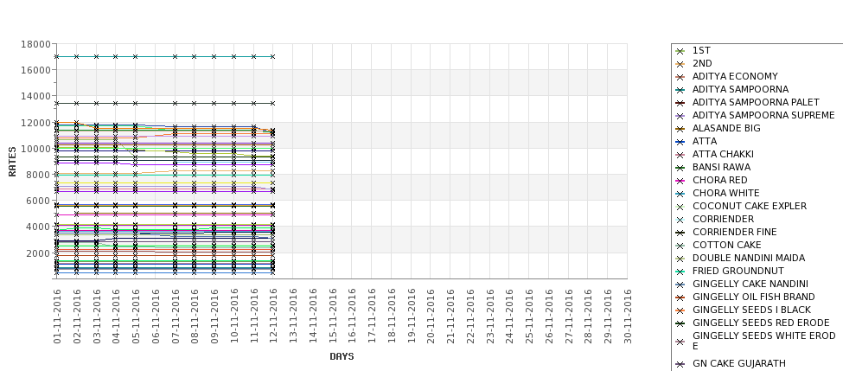Click the 2000 rate axis value

click(39, 253)
